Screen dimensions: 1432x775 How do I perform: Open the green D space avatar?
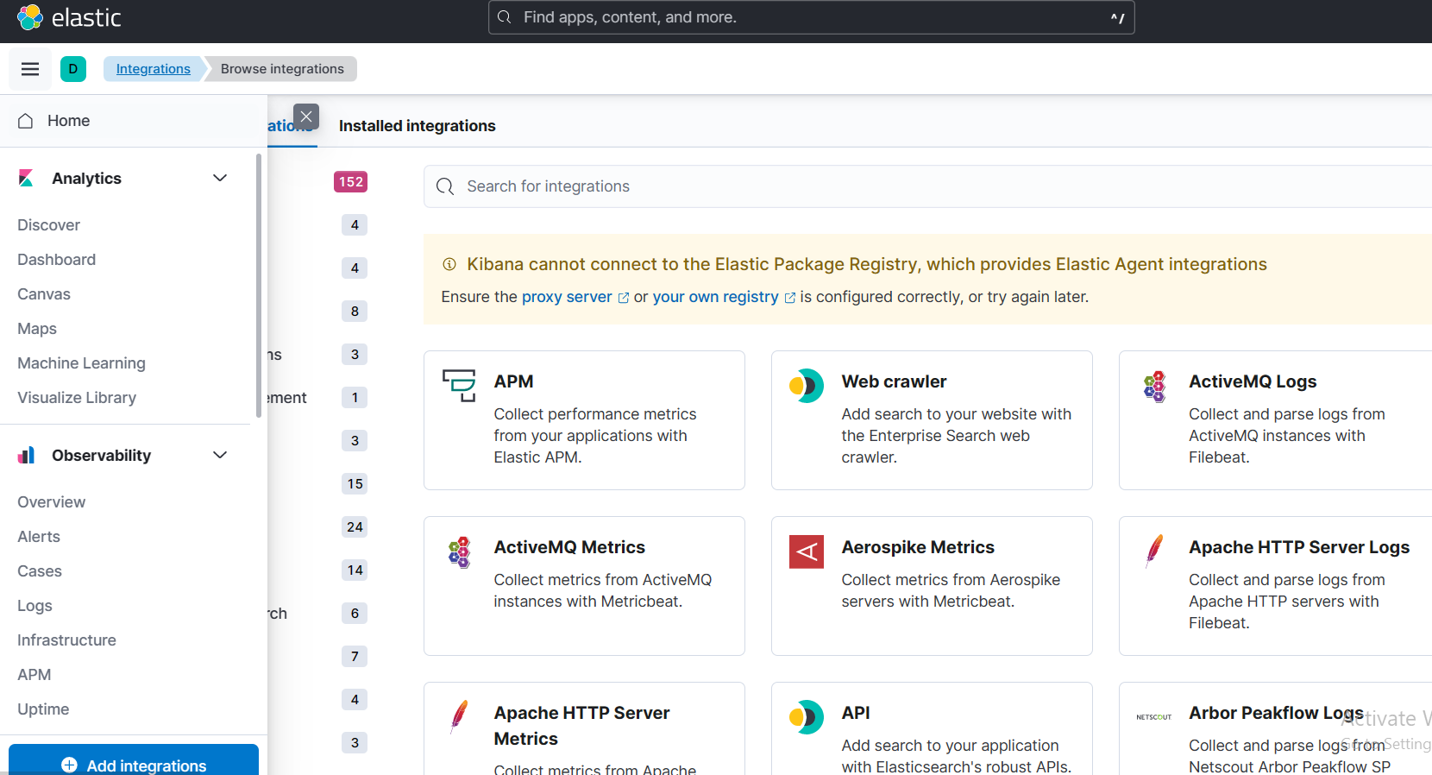click(73, 69)
